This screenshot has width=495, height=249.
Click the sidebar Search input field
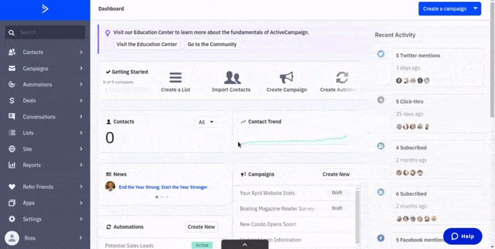(x=45, y=32)
